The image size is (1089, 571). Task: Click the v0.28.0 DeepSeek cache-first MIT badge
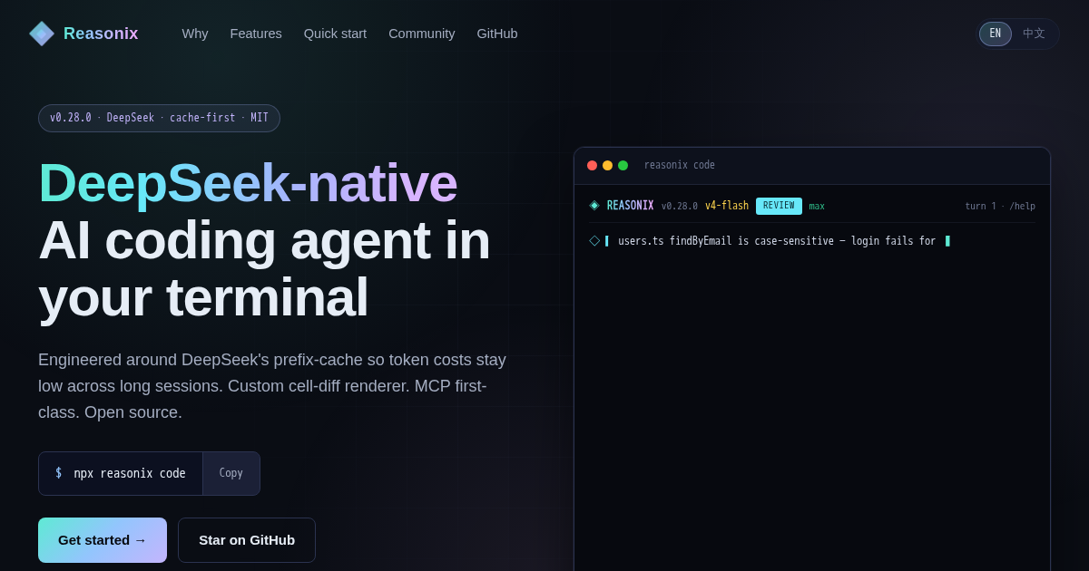159,118
